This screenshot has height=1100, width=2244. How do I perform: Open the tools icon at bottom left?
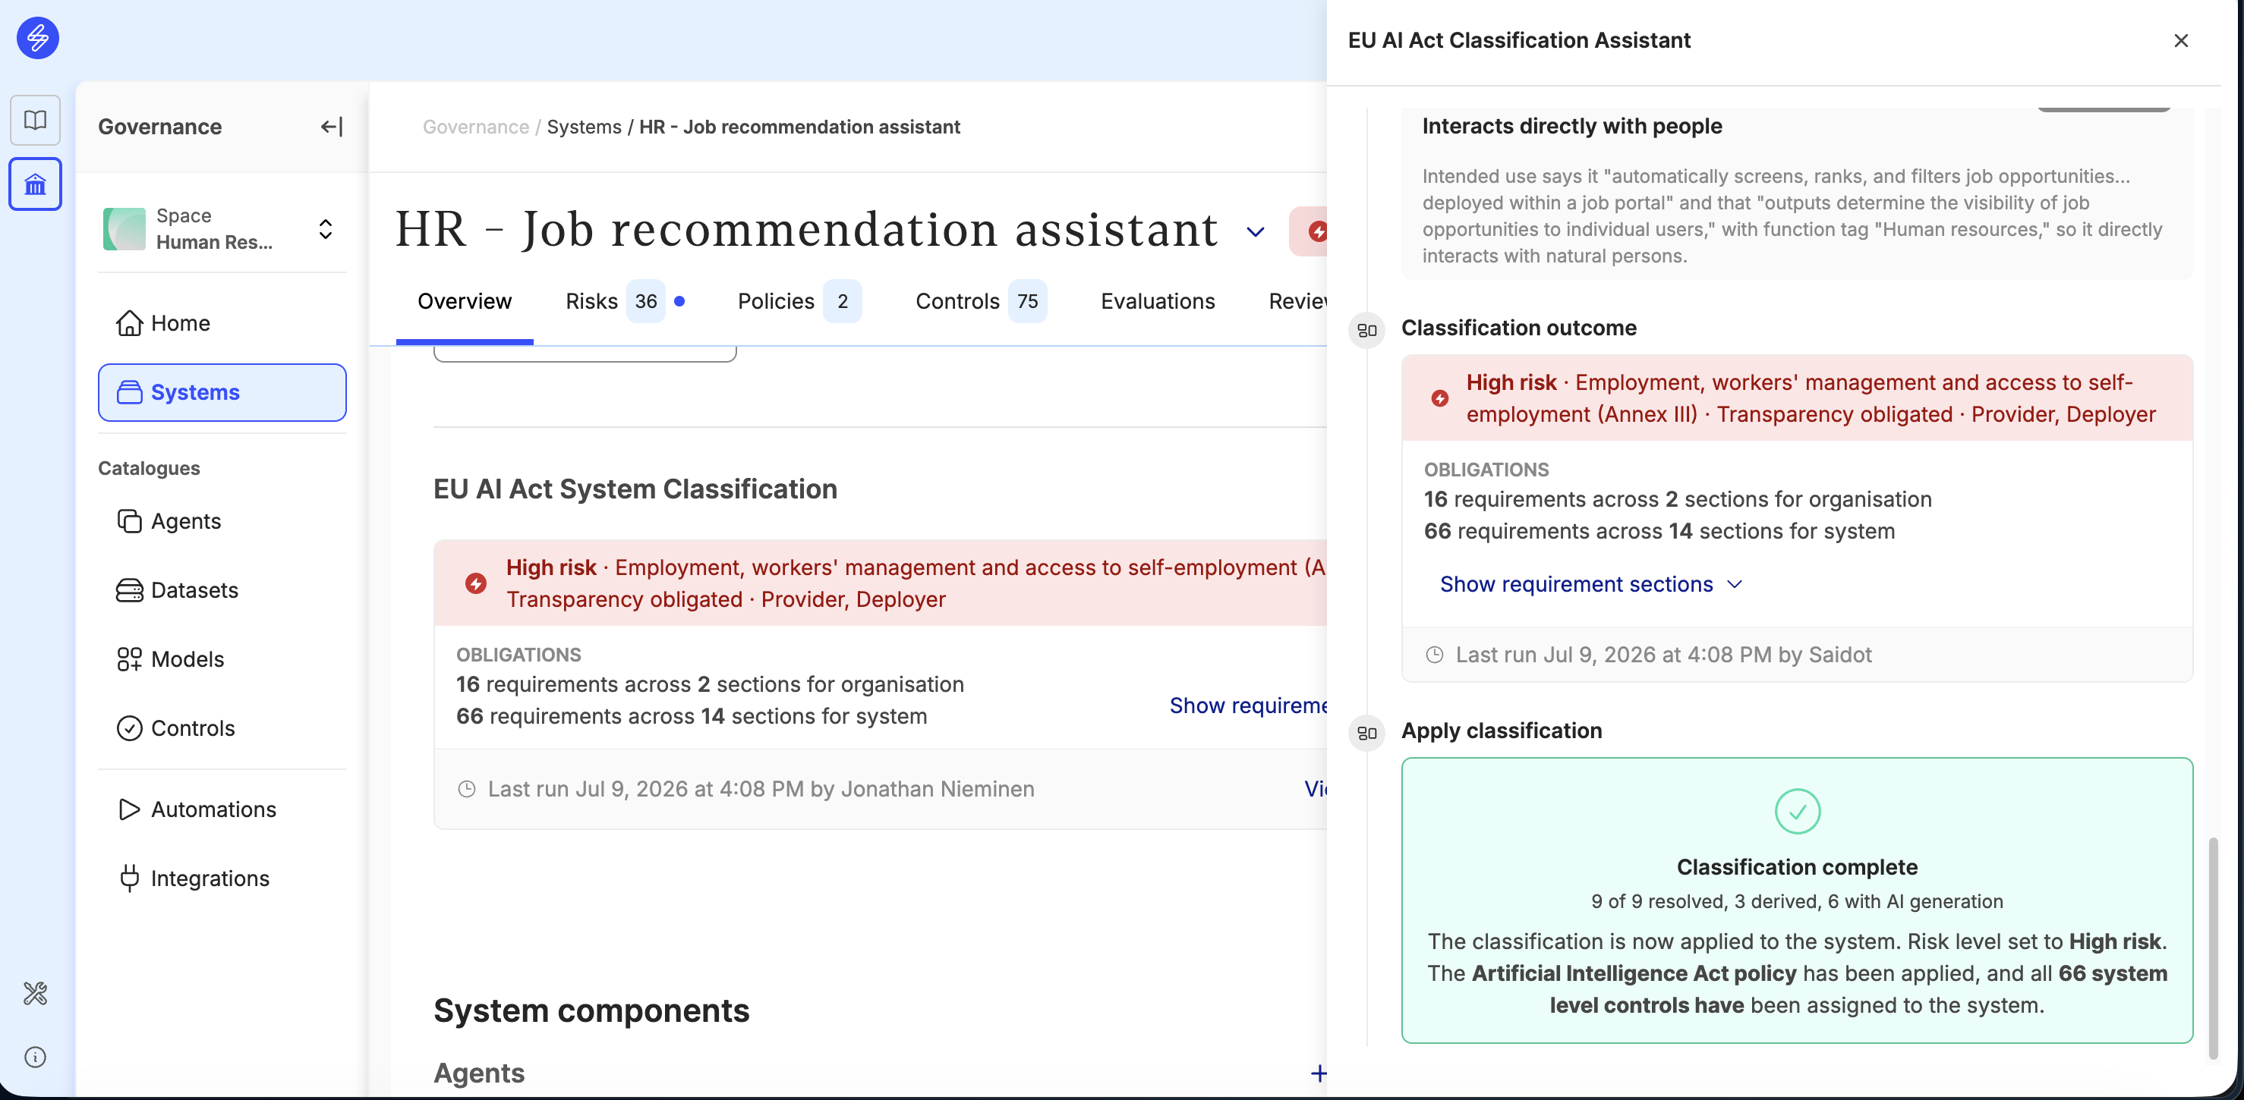(x=35, y=993)
